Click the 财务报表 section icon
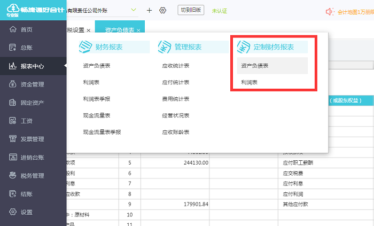 [85, 46]
